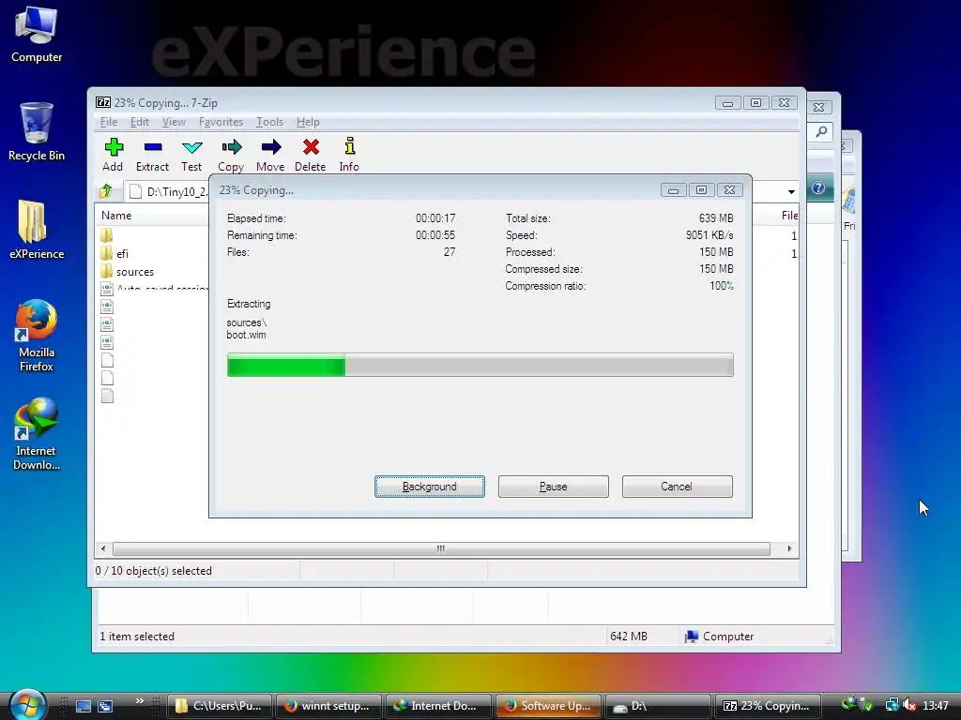961x720 pixels.
Task: Open the Tools menu
Action: [x=269, y=122]
